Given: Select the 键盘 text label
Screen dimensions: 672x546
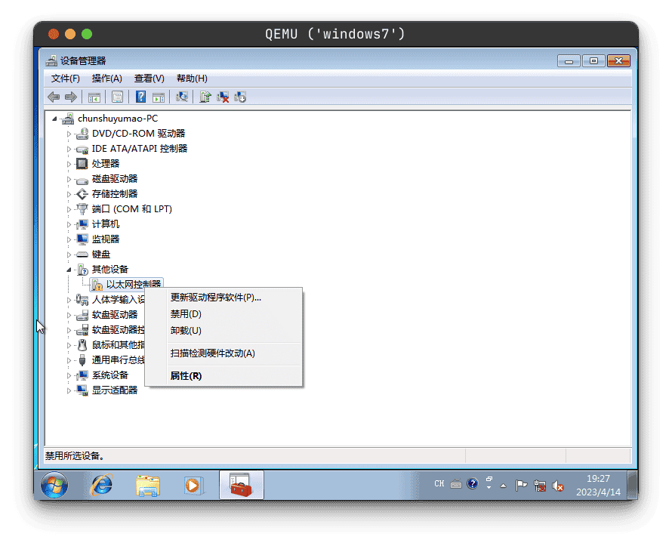Looking at the screenshot, I should [101, 254].
